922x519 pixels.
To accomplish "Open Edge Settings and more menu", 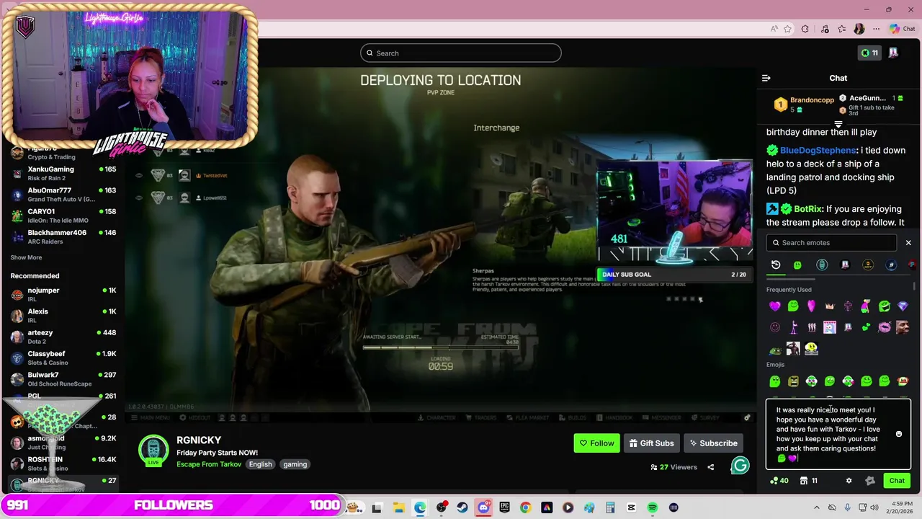I will 876,29.
